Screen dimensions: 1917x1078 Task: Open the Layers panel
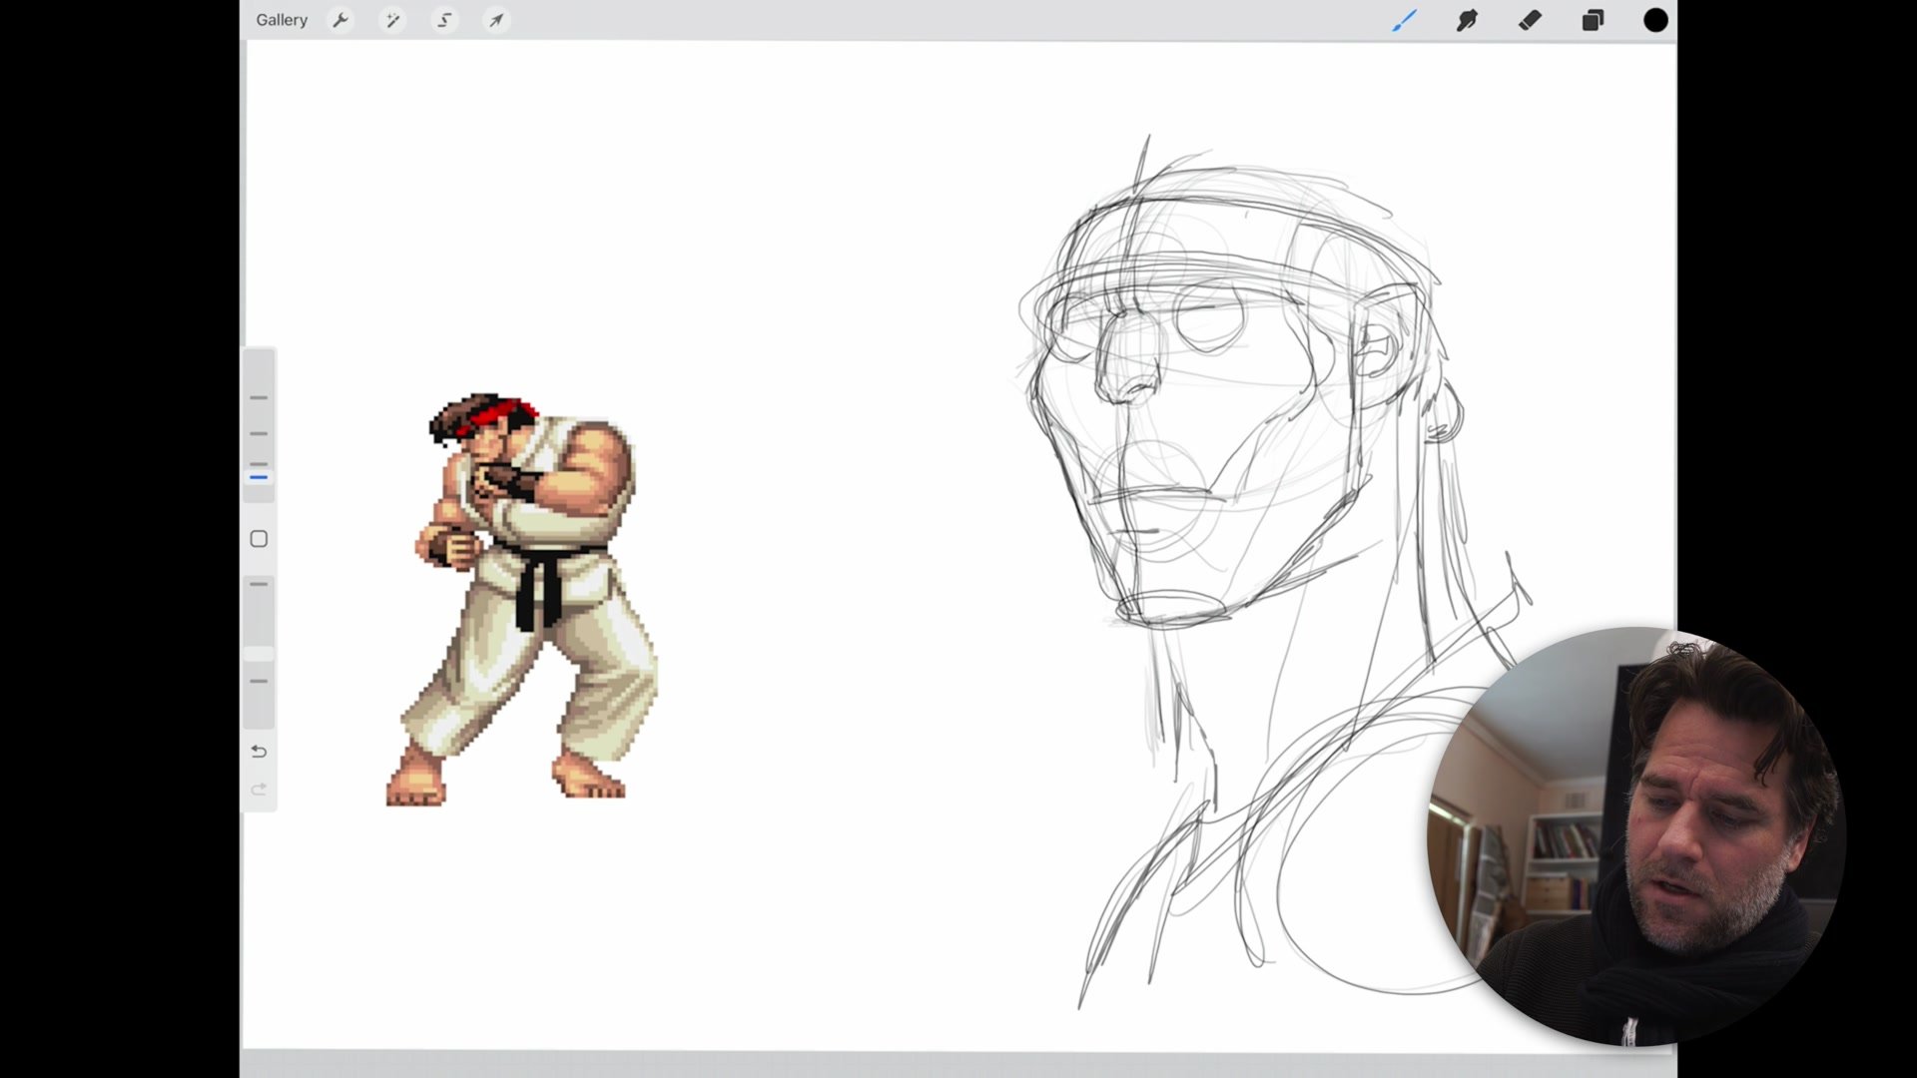point(1593,20)
